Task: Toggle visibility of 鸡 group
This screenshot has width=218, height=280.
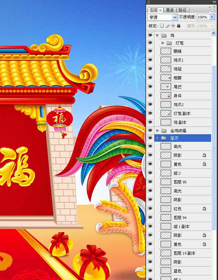Action: click(150, 35)
